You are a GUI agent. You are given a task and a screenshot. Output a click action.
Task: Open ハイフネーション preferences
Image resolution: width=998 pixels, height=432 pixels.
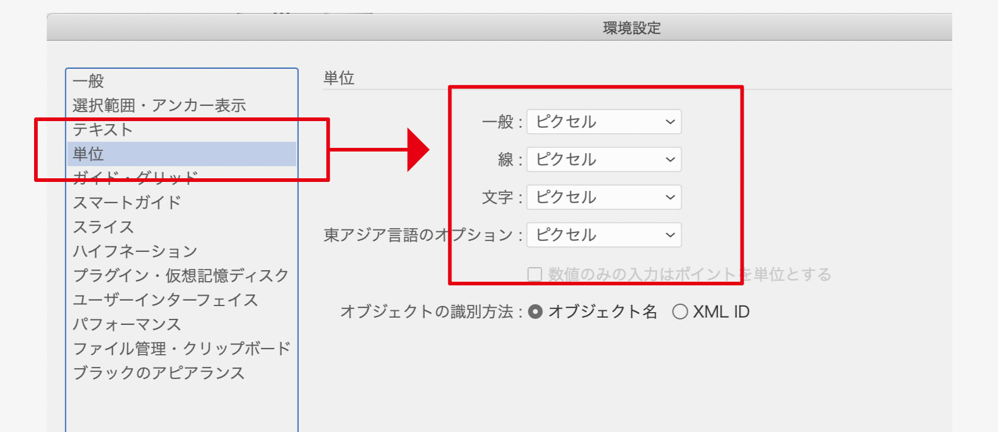pyautogui.click(x=135, y=251)
